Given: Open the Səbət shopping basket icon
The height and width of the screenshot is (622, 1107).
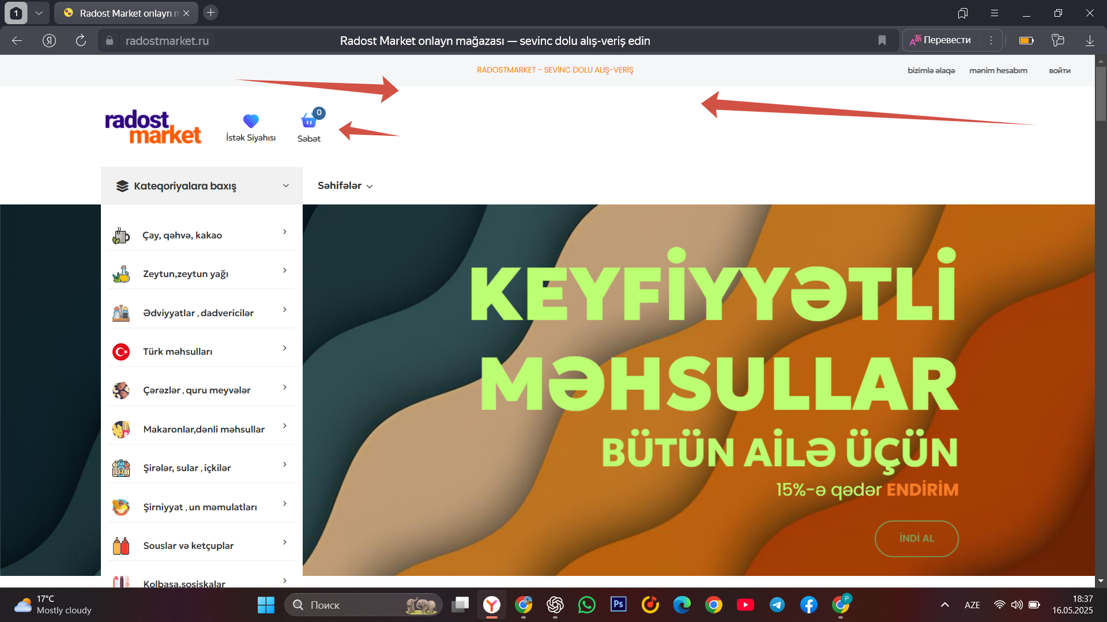Looking at the screenshot, I should (x=310, y=120).
